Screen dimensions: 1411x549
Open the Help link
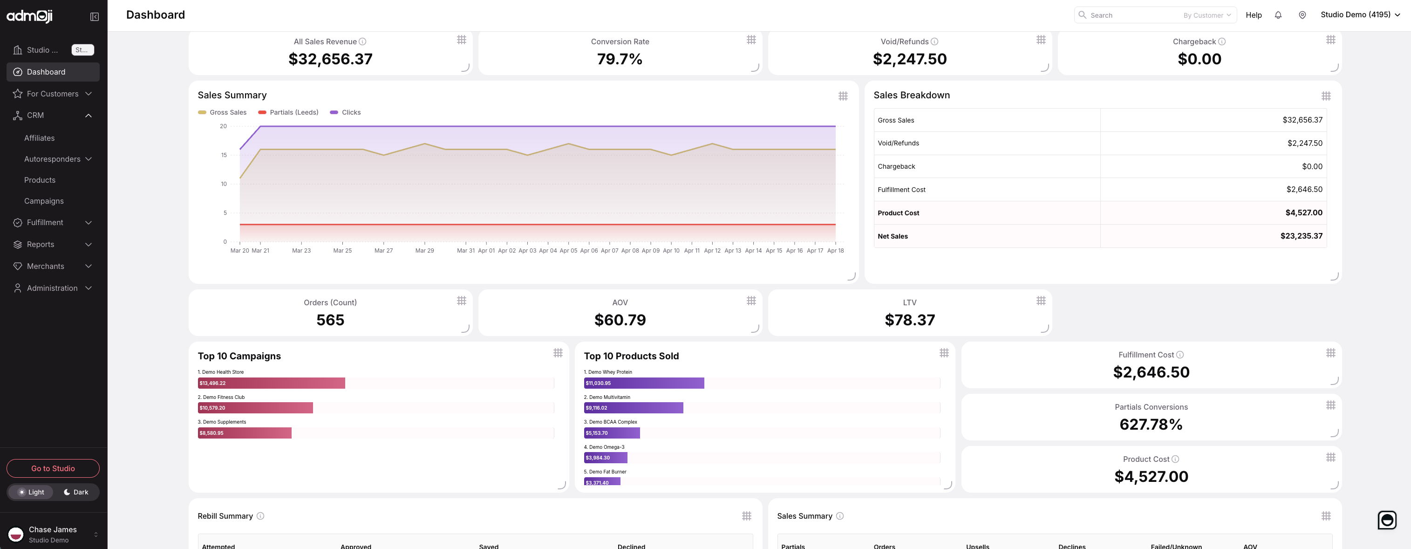(x=1253, y=15)
